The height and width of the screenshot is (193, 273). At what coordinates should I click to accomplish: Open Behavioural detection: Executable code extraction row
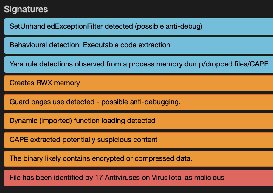(x=138, y=45)
